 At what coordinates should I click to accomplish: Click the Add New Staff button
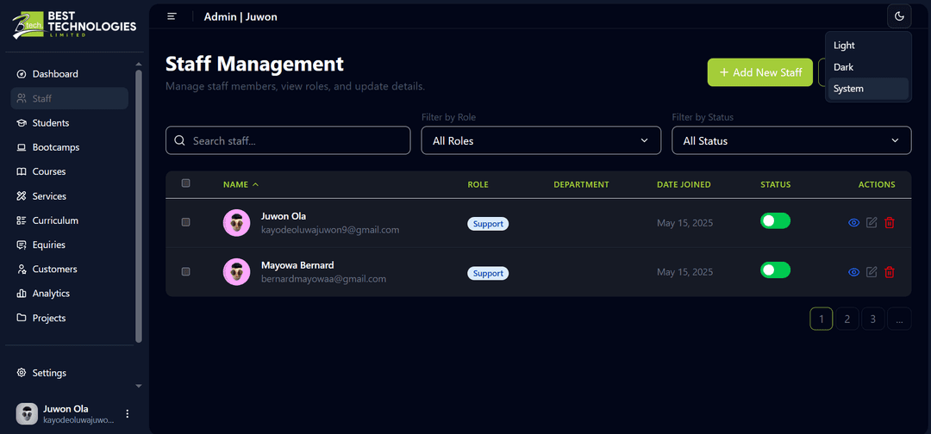point(760,72)
